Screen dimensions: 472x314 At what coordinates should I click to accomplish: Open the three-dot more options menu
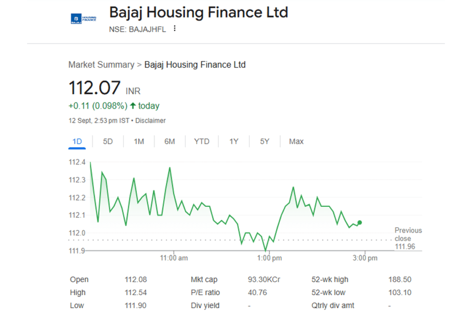pyautogui.click(x=175, y=29)
